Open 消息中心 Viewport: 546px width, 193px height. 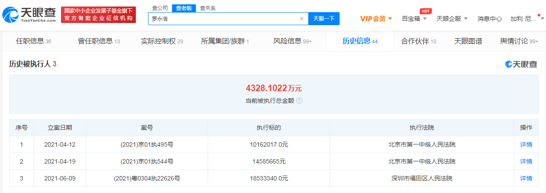point(489,19)
